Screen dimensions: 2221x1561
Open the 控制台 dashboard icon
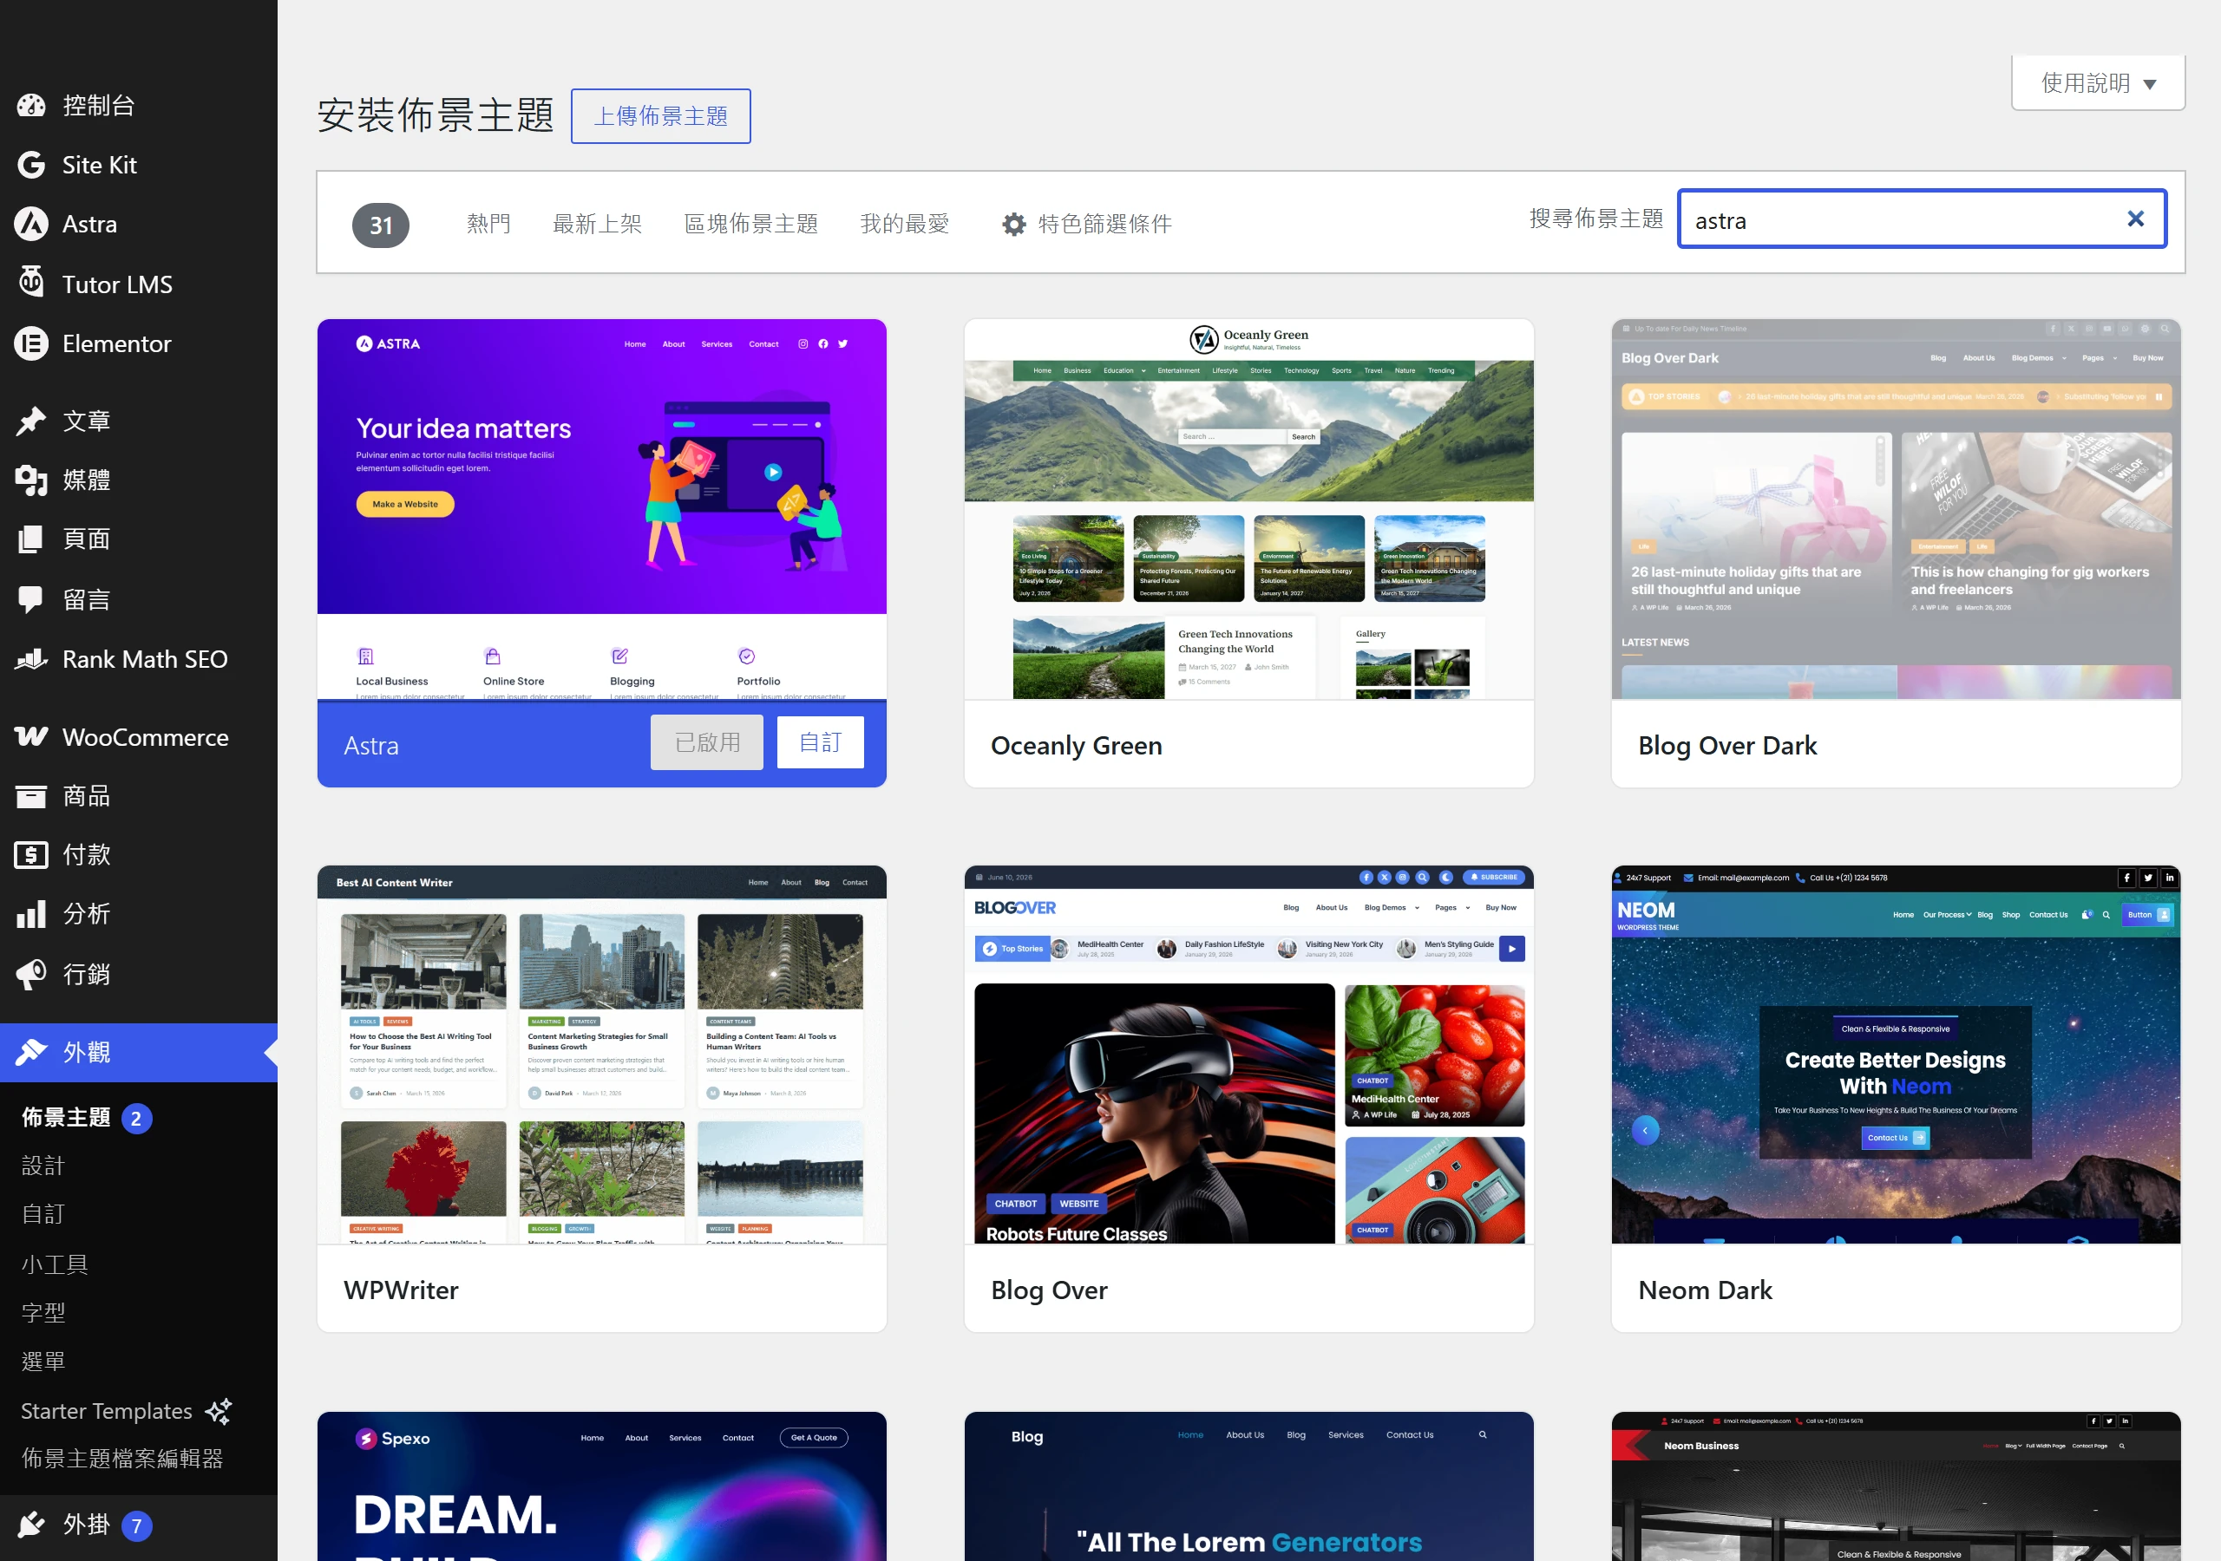31,106
